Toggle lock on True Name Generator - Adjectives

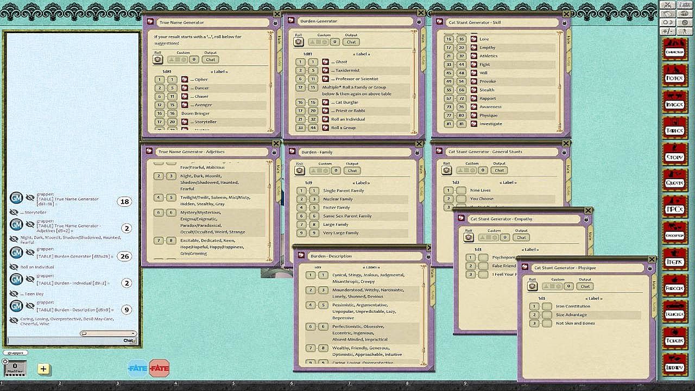coord(274,152)
